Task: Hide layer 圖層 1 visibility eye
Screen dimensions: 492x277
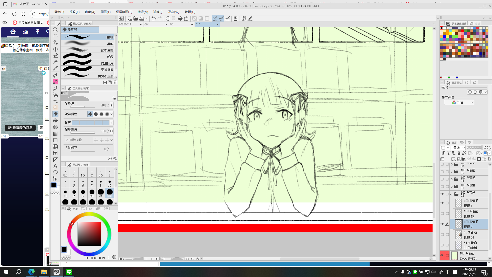Action: pyautogui.click(x=442, y=203)
